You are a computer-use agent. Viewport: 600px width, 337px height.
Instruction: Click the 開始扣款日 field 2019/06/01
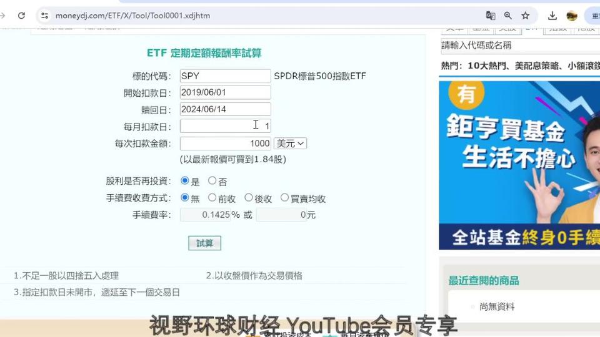coord(226,92)
